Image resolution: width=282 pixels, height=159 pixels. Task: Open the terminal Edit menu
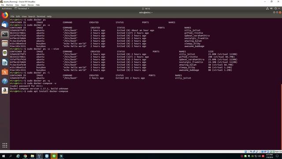pos(18,16)
